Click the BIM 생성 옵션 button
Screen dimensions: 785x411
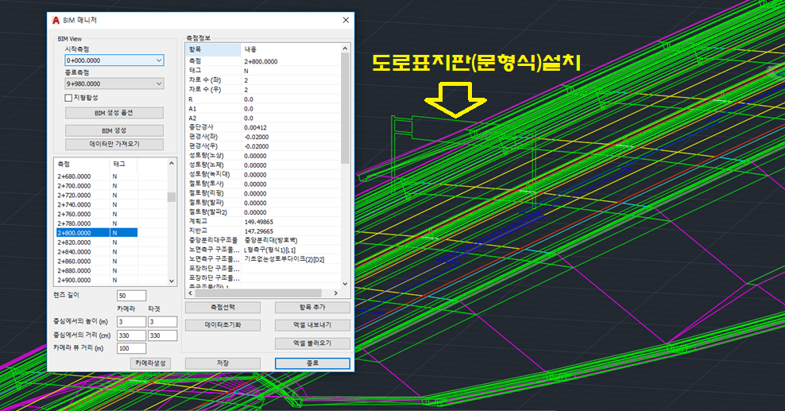(x=114, y=113)
